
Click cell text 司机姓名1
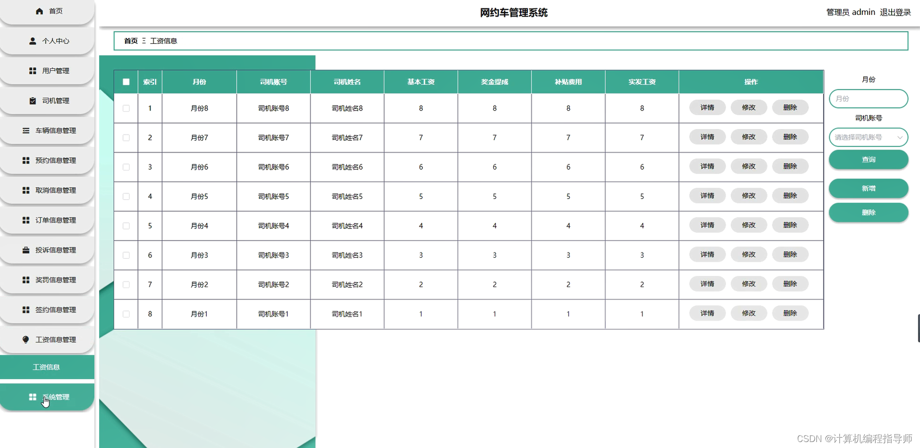[347, 314]
